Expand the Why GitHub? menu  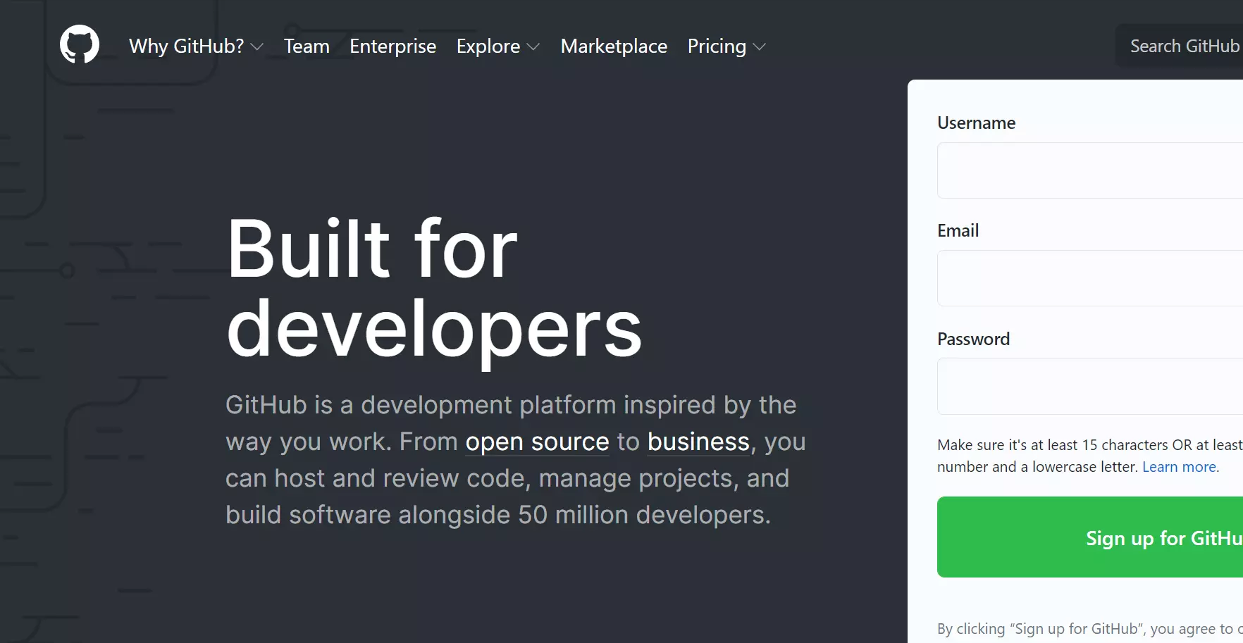(196, 46)
